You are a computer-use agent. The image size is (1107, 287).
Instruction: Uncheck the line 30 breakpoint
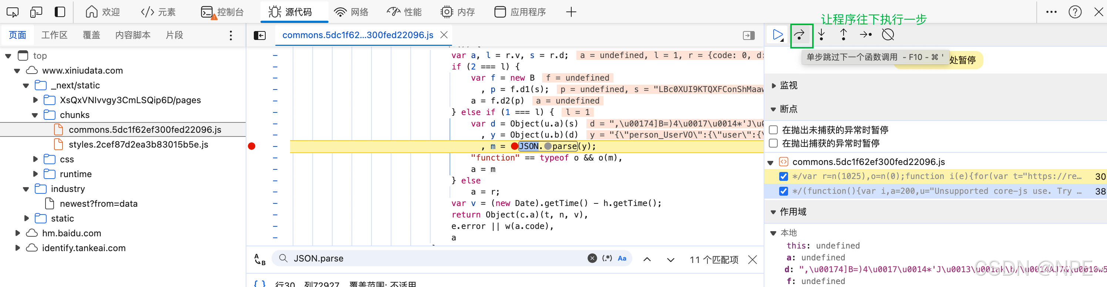click(783, 176)
